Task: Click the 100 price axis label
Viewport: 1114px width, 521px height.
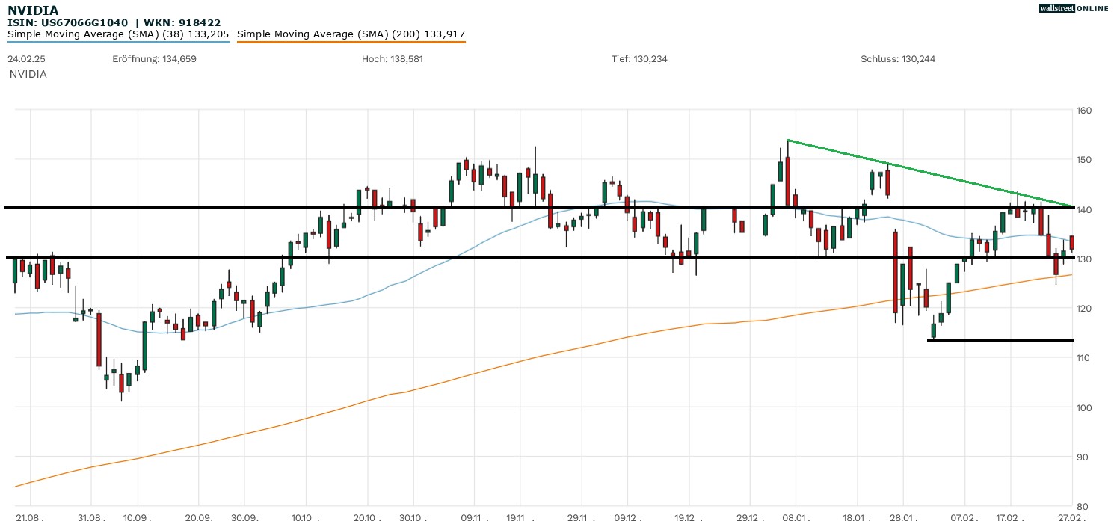Action: pyautogui.click(x=1084, y=407)
